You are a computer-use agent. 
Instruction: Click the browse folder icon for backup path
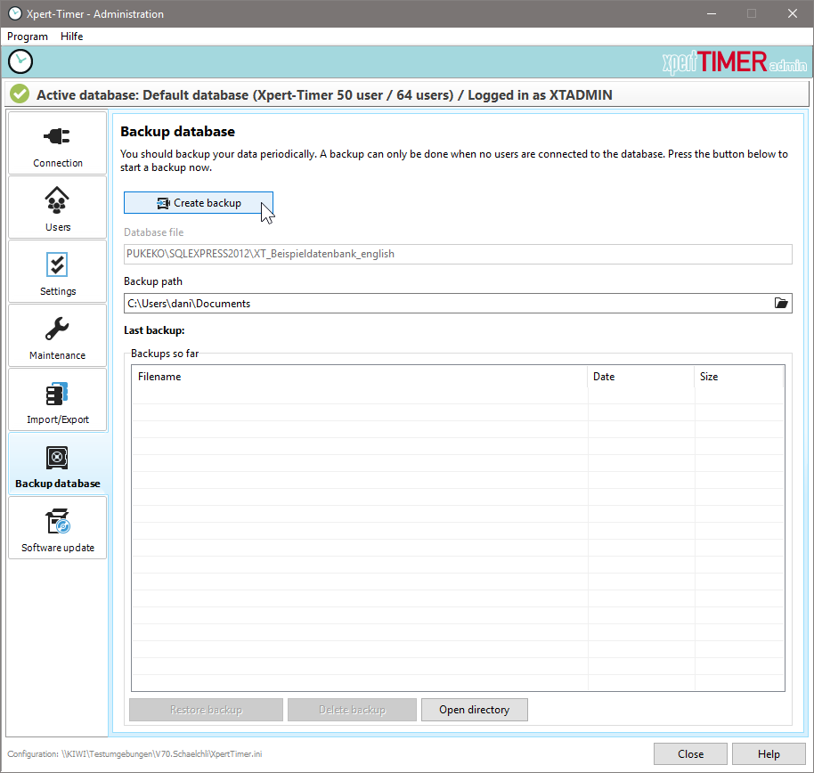point(781,304)
